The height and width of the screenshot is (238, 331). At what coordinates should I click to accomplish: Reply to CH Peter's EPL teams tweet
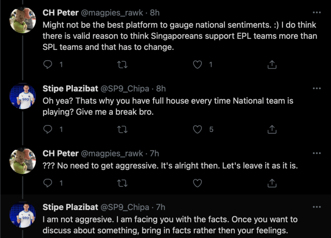point(48,65)
